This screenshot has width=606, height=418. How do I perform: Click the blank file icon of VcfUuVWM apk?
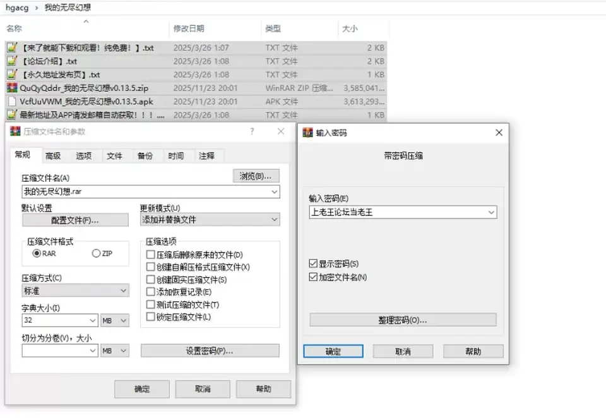tap(13, 101)
